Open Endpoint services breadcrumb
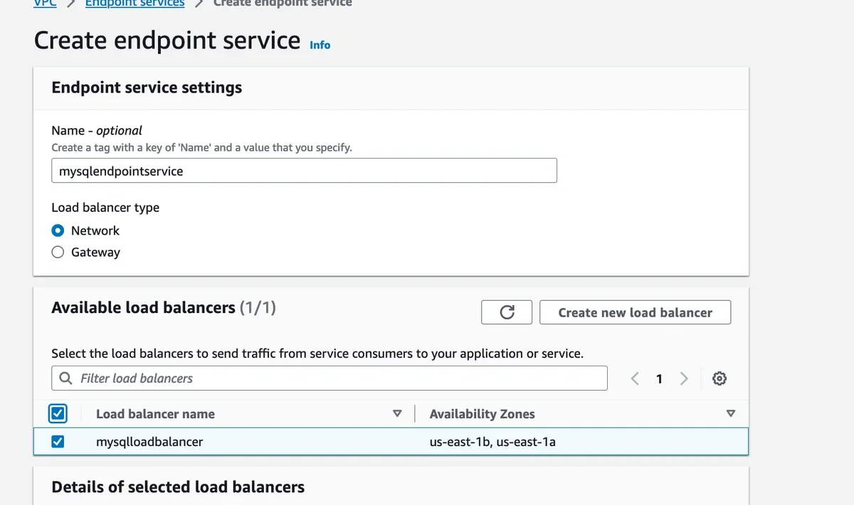854x505 pixels. [x=135, y=4]
